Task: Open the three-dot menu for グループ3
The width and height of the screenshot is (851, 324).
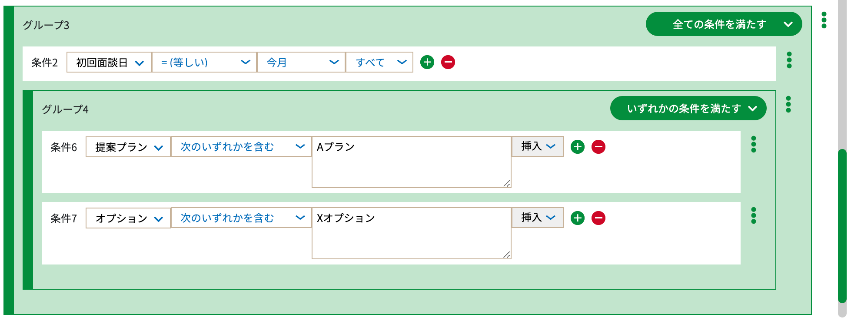Action: tap(824, 20)
